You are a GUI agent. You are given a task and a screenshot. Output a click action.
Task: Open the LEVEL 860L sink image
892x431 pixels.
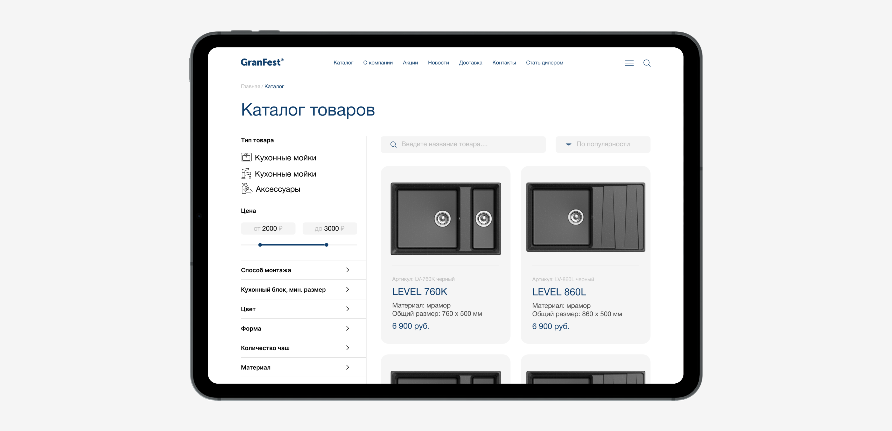(586, 217)
